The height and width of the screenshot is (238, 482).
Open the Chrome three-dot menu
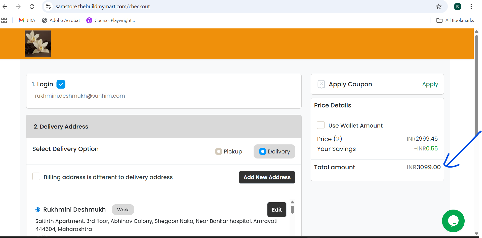point(471,7)
